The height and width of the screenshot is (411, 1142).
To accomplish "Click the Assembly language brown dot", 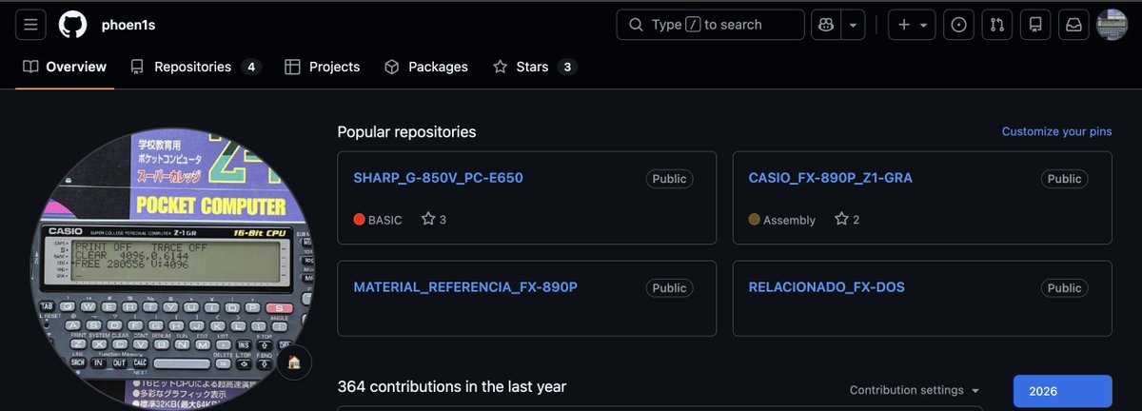I will [x=755, y=220].
